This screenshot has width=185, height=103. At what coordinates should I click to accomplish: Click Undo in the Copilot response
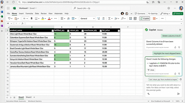click(x=151, y=70)
